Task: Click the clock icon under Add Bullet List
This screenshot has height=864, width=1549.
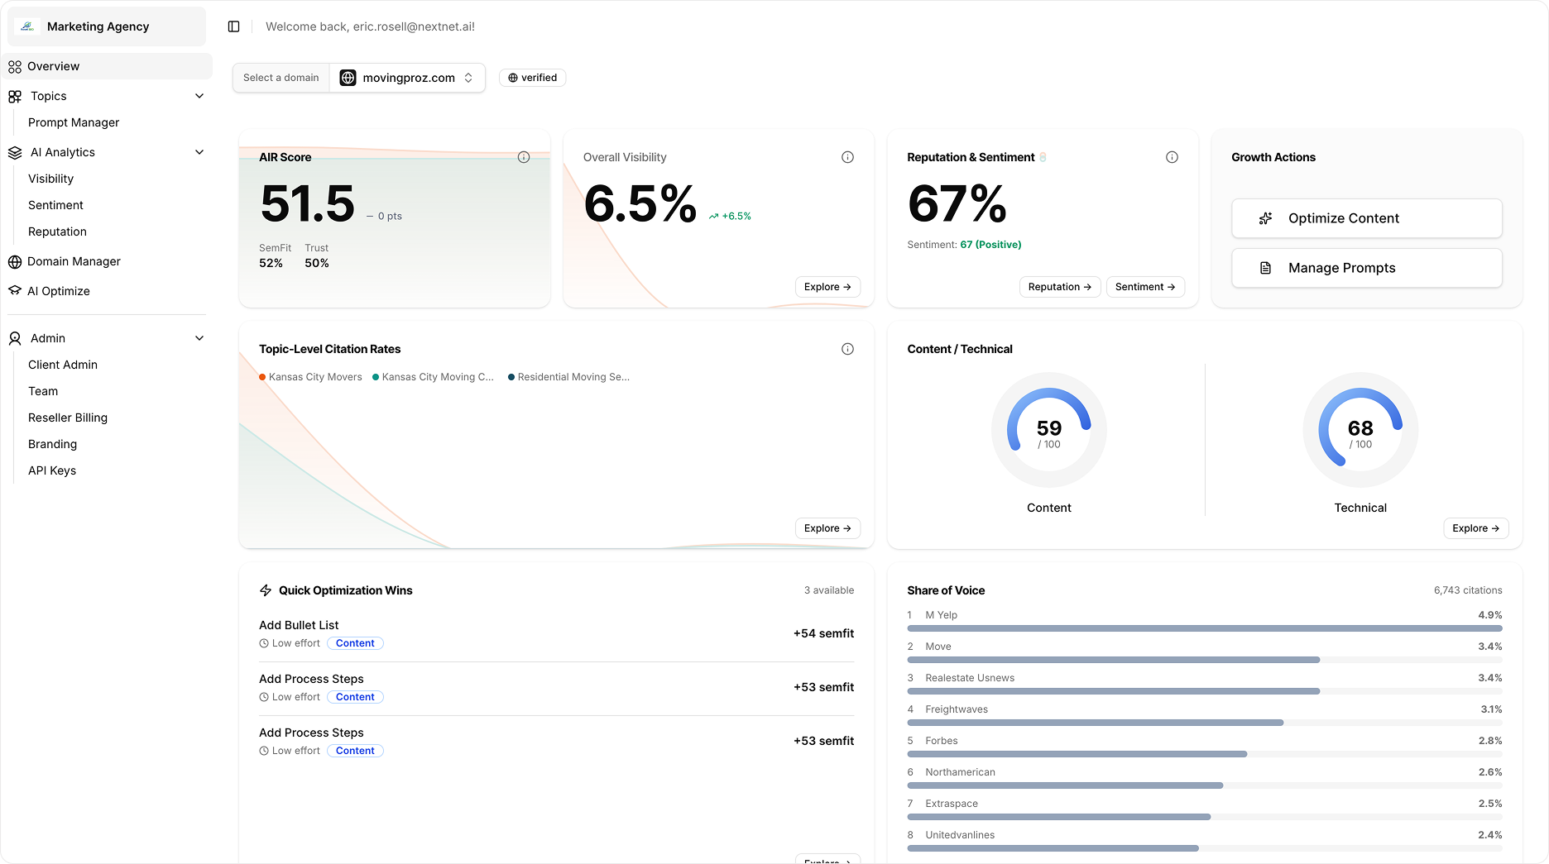Action: click(264, 643)
